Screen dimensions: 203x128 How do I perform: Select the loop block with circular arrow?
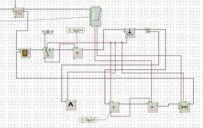18,13
